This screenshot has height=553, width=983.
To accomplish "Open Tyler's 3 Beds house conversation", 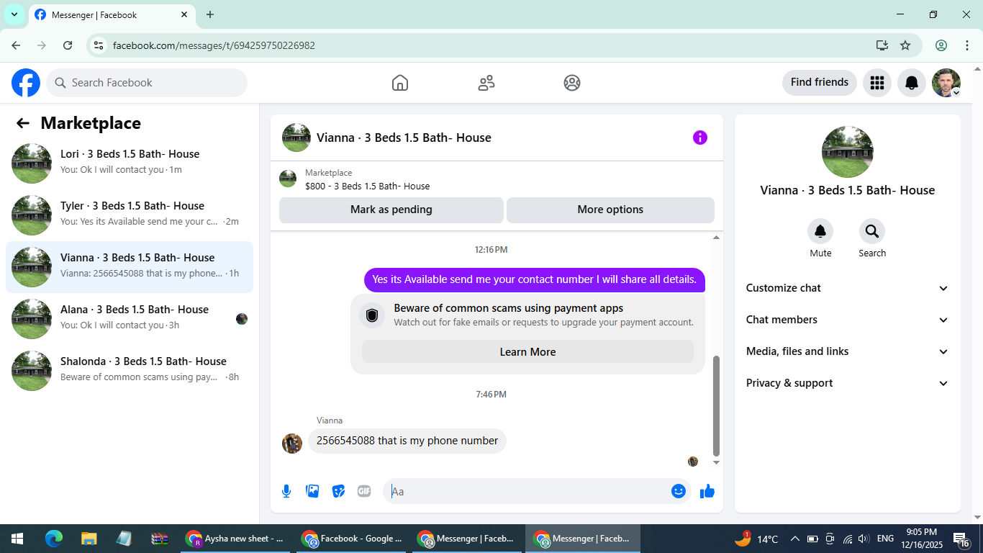I will [130, 215].
